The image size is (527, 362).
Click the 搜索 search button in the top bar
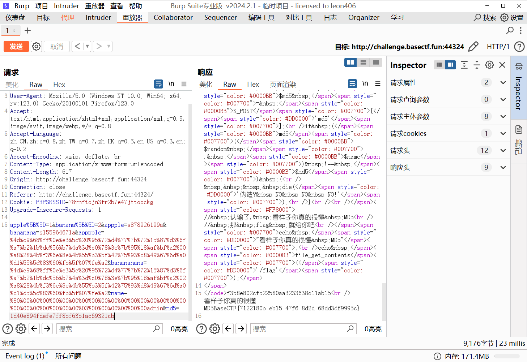tap(485, 17)
